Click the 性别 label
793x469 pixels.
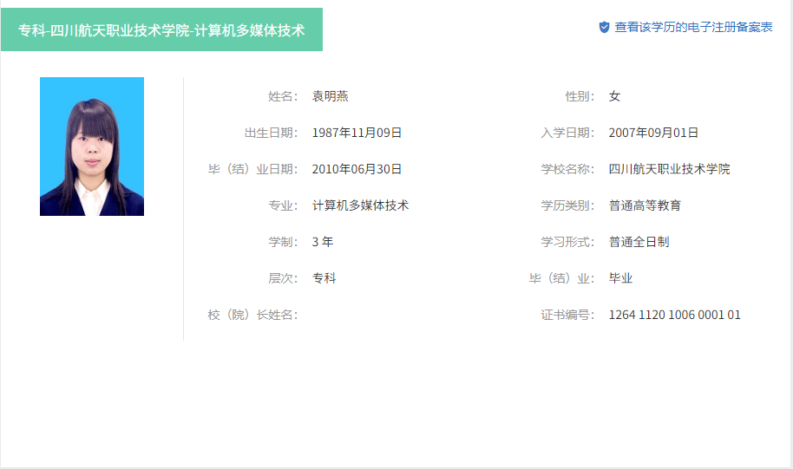580,96
